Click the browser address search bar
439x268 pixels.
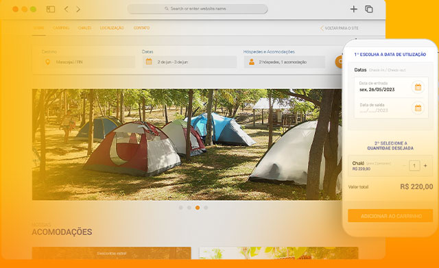(x=198, y=9)
